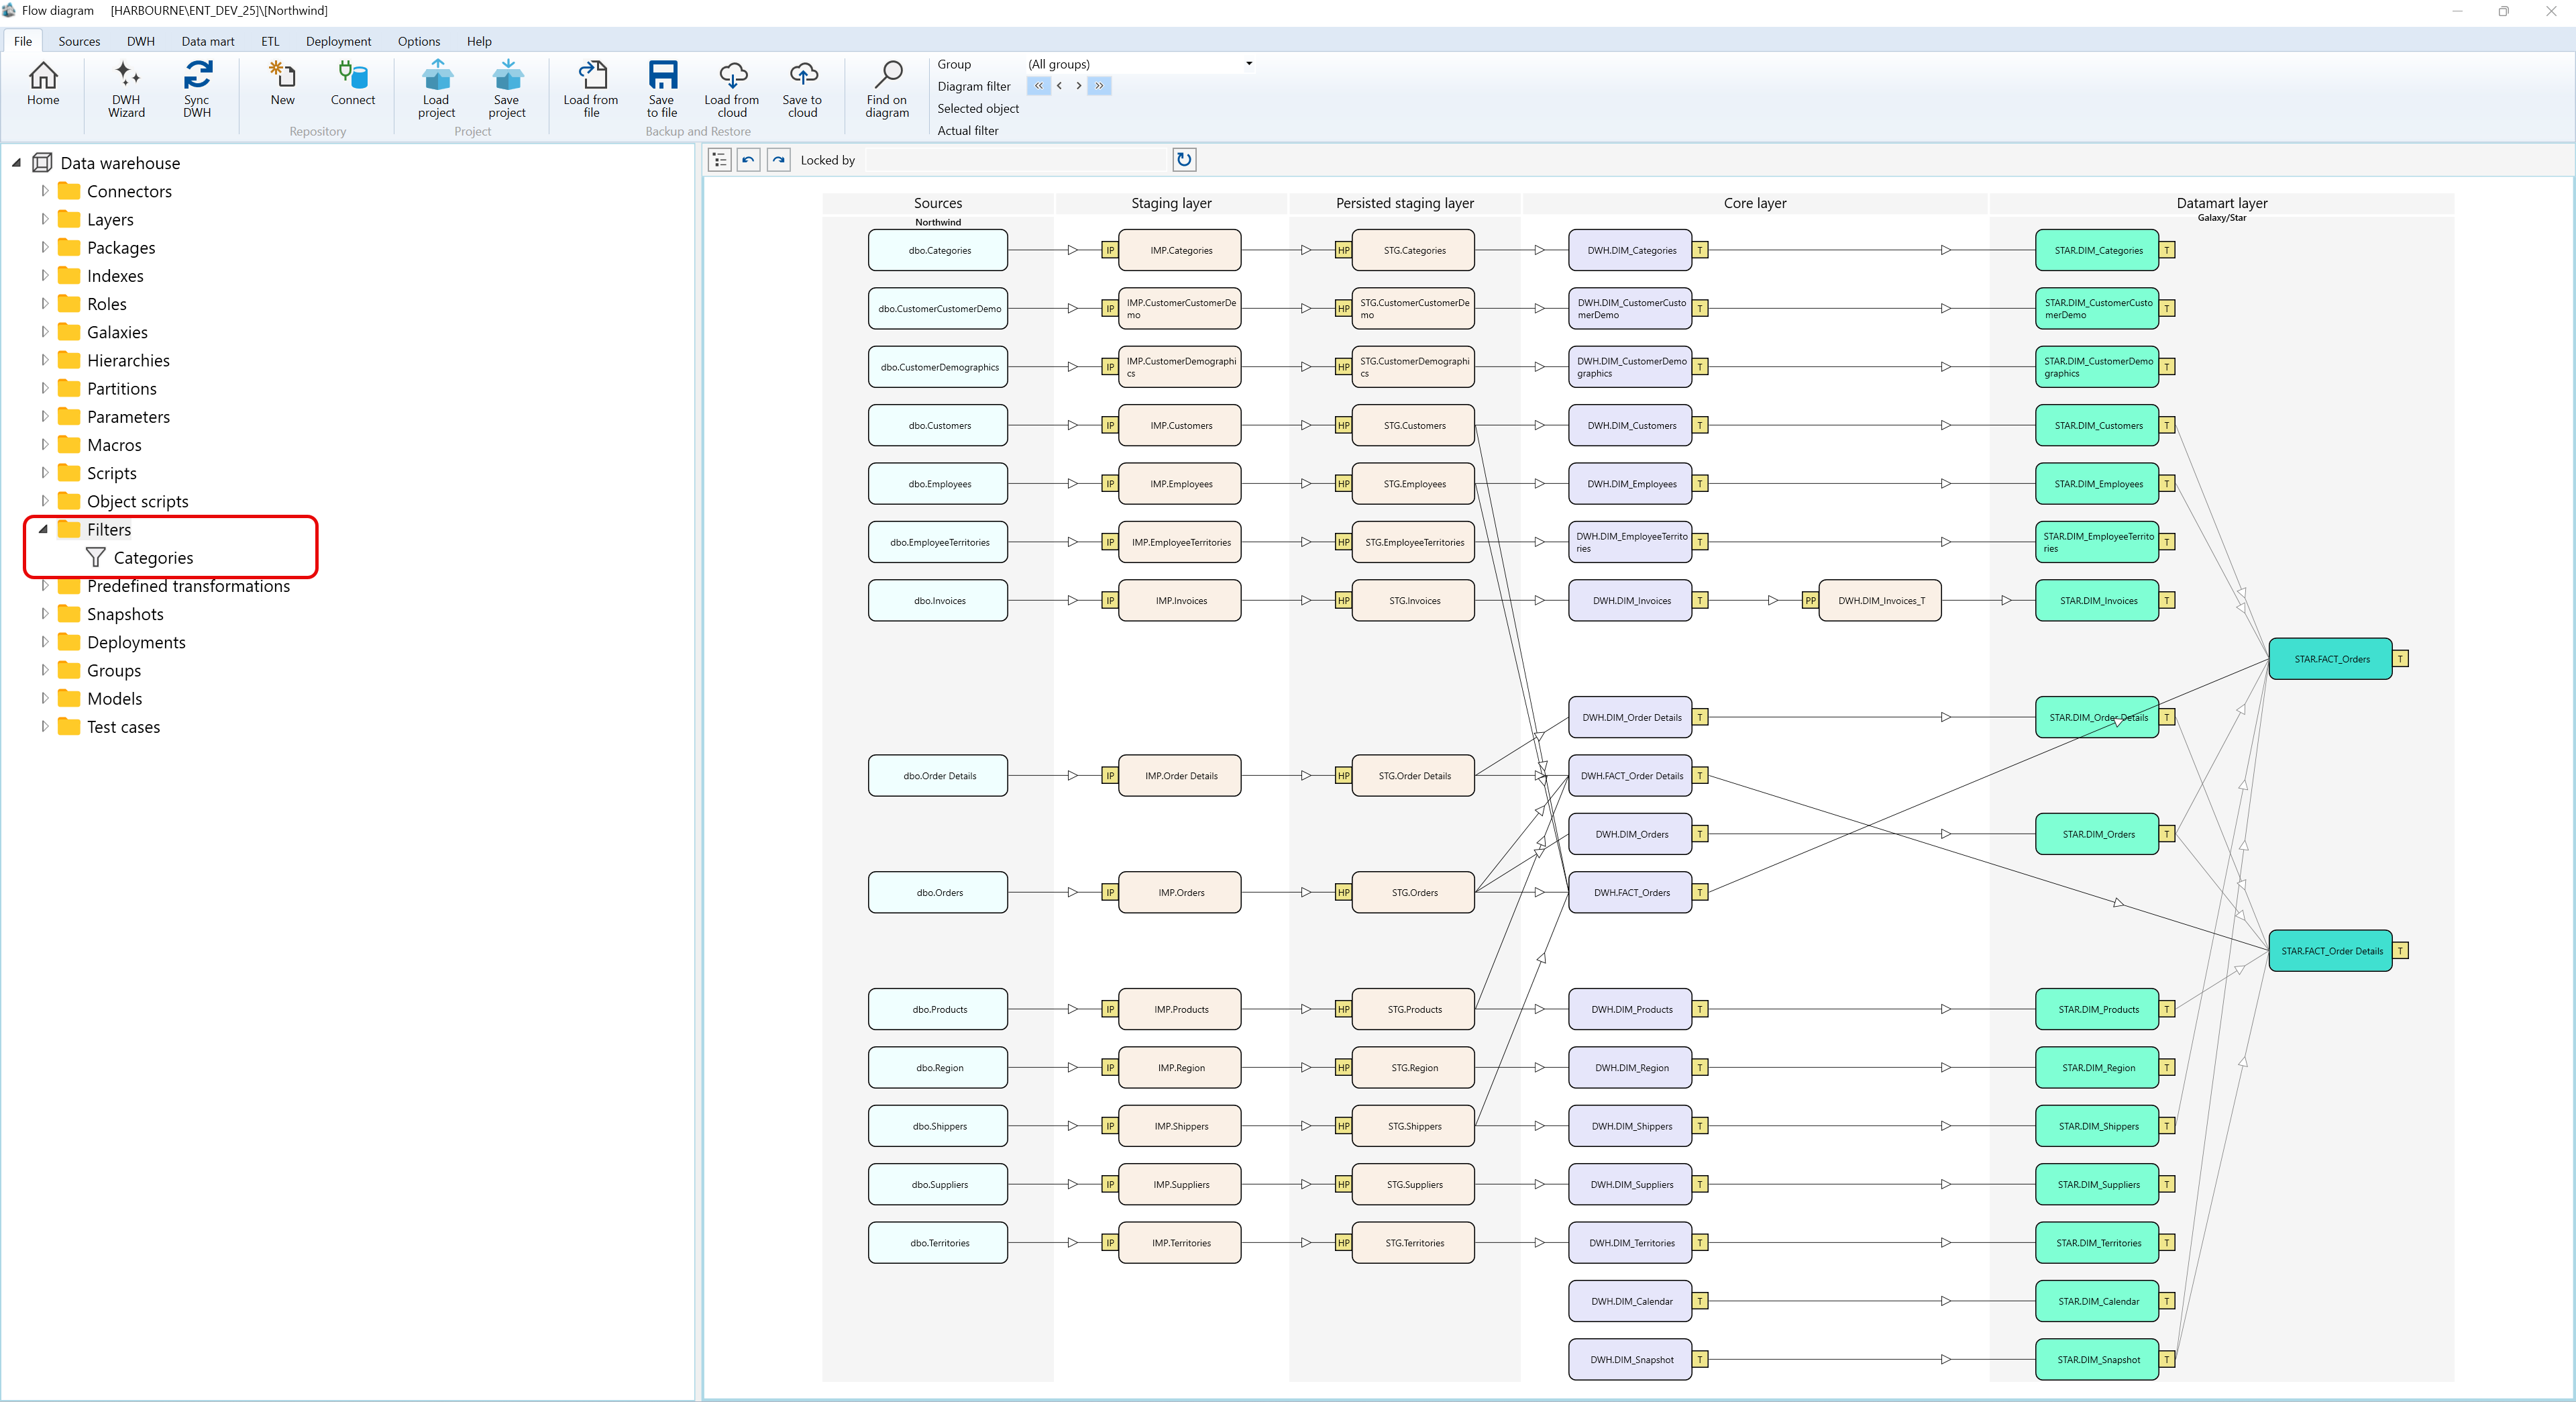Launch the DWH Wizard
The height and width of the screenshot is (1402, 2576).
pyautogui.click(x=126, y=89)
